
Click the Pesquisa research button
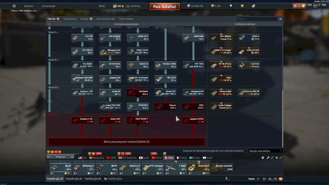pyautogui.click(x=60, y=157)
